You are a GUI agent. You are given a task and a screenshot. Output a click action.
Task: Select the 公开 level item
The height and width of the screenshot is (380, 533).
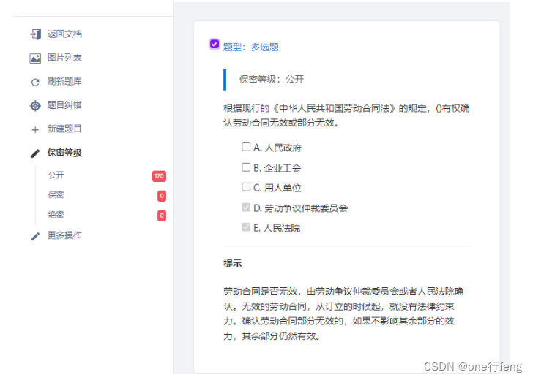coord(56,175)
